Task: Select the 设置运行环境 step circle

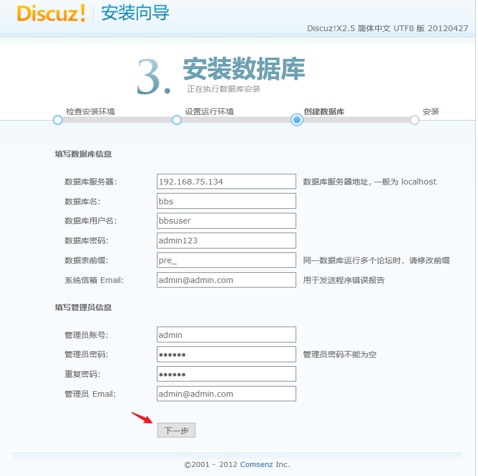Action: [x=177, y=120]
